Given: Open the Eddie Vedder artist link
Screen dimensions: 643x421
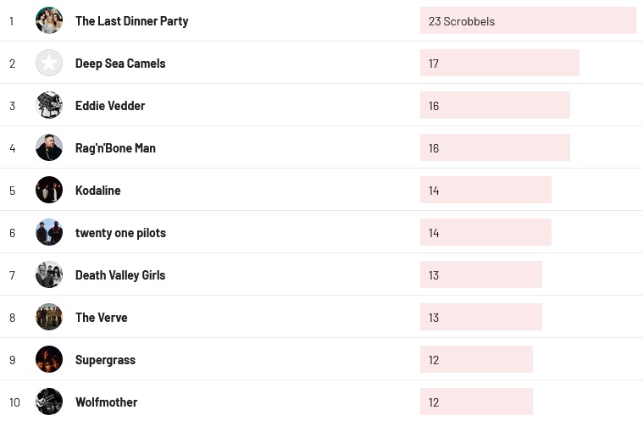Looking at the screenshot, I should pyautogui.click(x=110, y=106).
